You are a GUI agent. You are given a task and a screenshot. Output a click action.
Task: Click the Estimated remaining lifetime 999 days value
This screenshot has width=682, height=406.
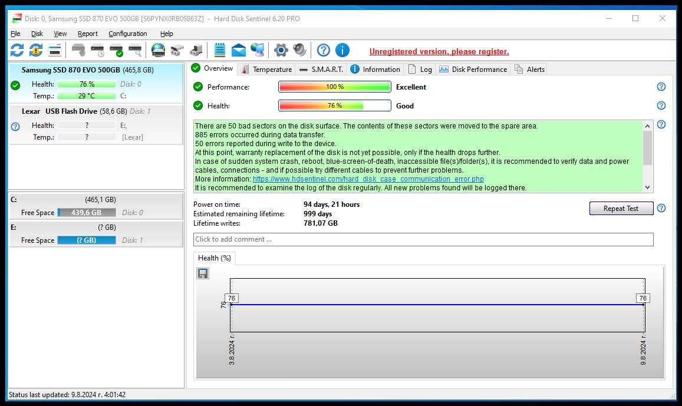click(318, 214)
